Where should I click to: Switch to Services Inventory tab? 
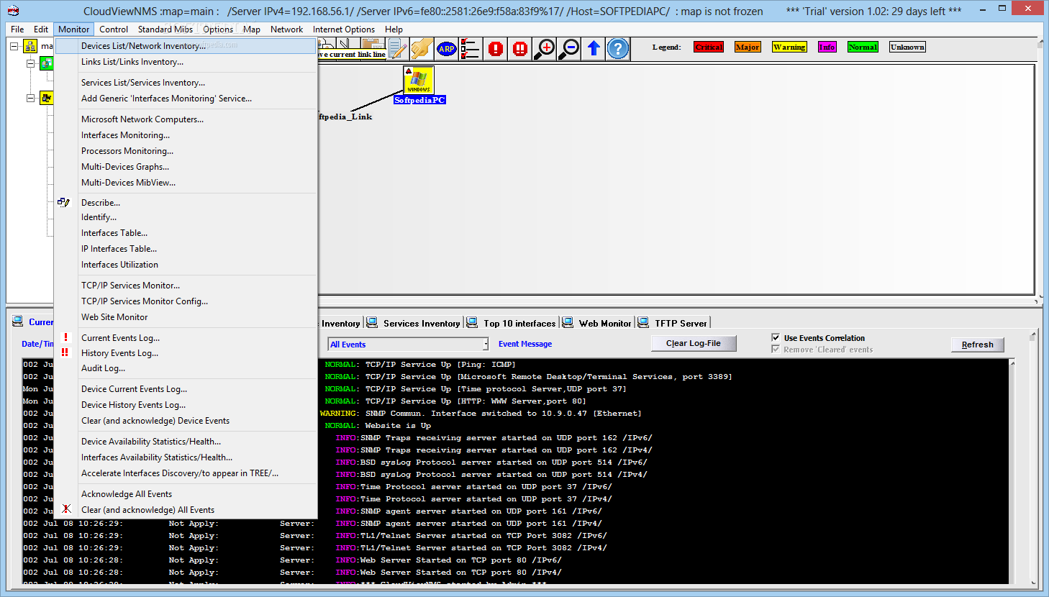pos(414,323)
